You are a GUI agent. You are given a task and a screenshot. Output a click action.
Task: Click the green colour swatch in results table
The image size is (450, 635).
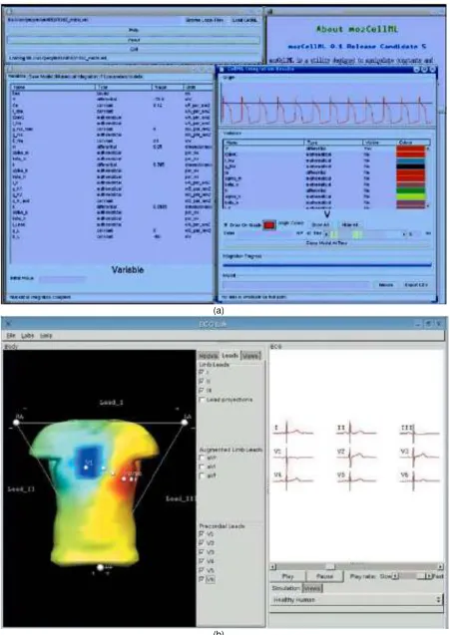(410, 190)
